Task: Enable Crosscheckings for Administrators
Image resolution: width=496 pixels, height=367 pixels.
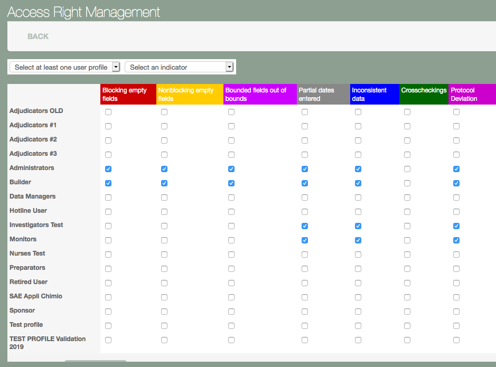Action: [407, 169]
